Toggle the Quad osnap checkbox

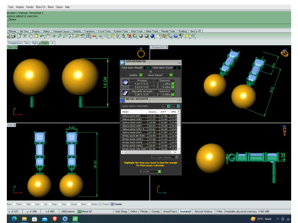pos(68,204)
